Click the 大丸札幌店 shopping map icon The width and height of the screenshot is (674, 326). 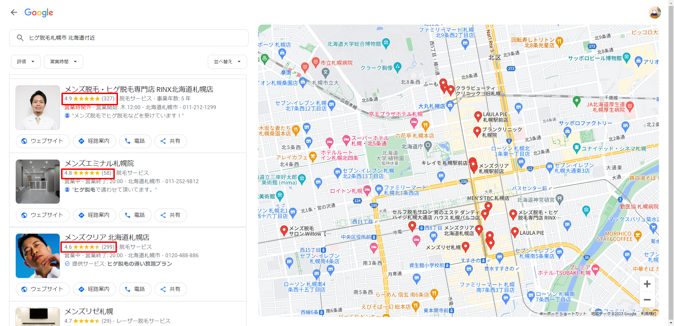pos(450,105)
